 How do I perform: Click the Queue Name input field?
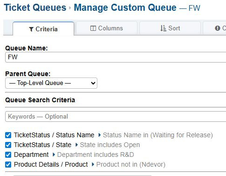(116, 57)
